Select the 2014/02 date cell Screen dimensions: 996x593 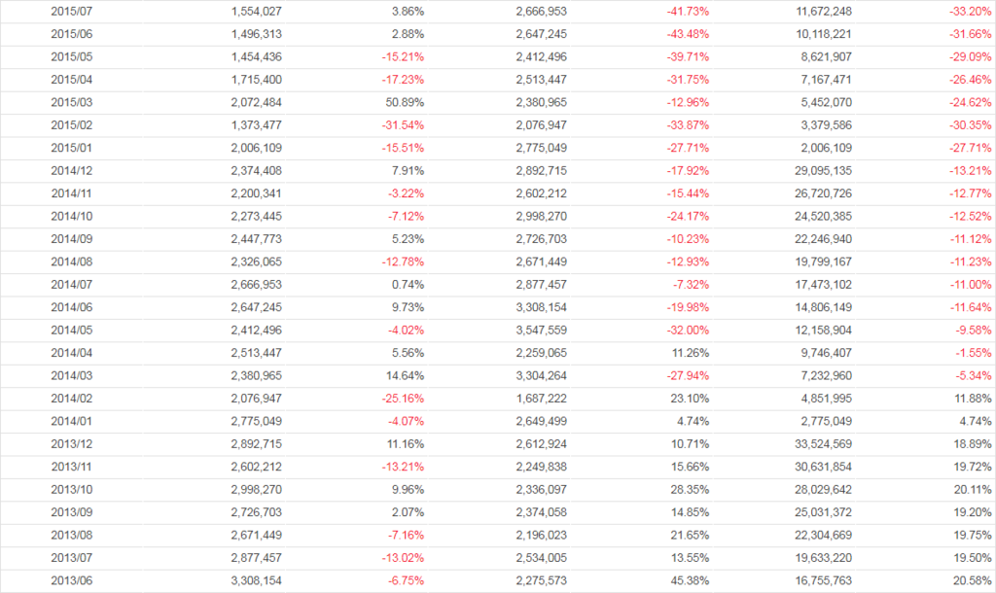[70, 399]
